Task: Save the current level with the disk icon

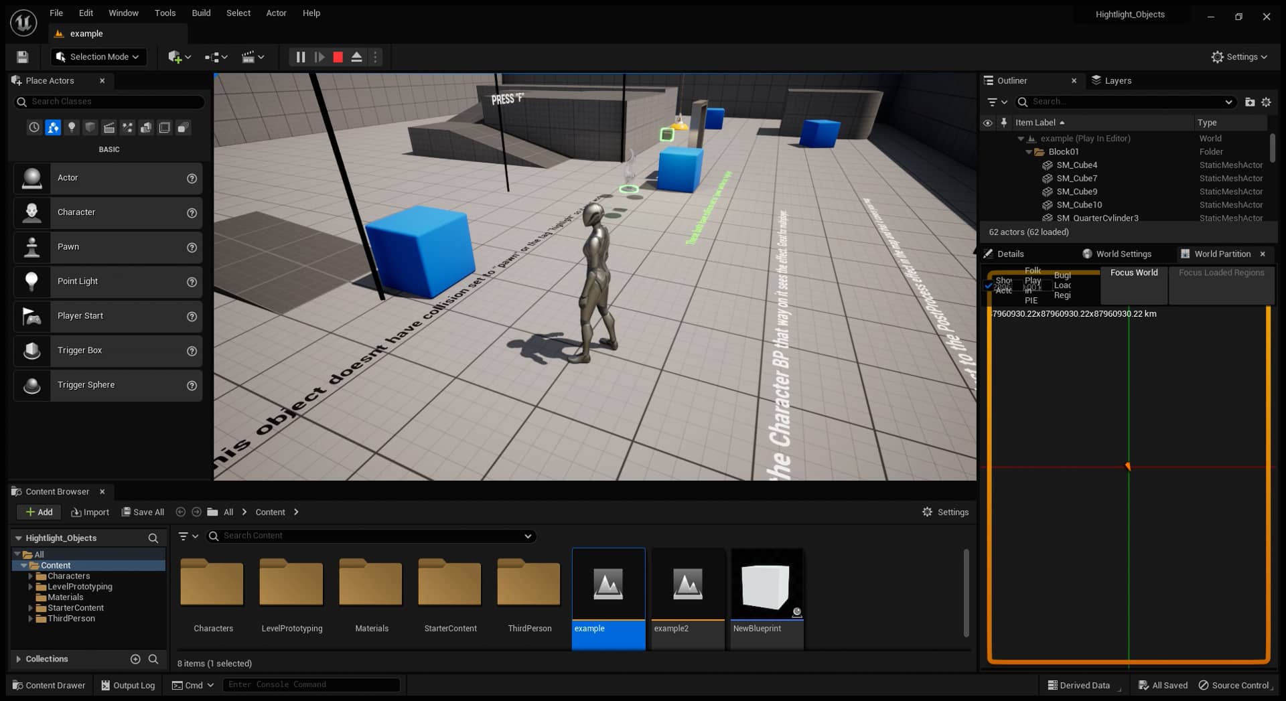Action: click(x=21, y=57)
